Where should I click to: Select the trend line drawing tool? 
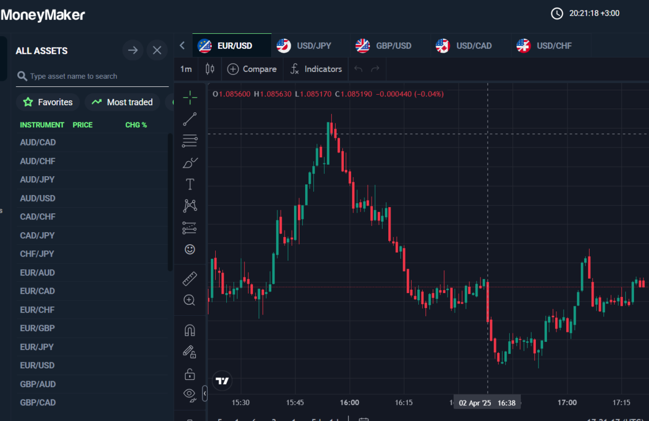[190, 120]
